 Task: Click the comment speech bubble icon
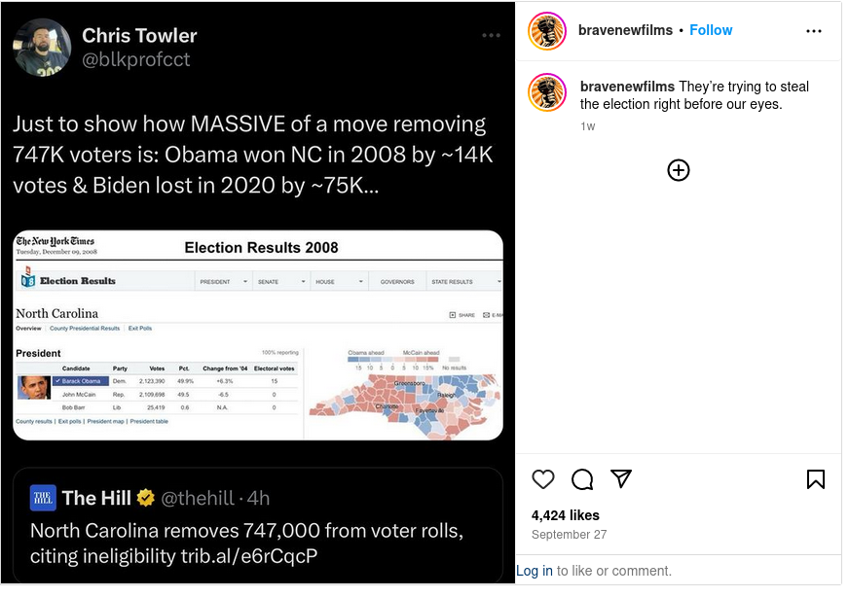[582, 479]
